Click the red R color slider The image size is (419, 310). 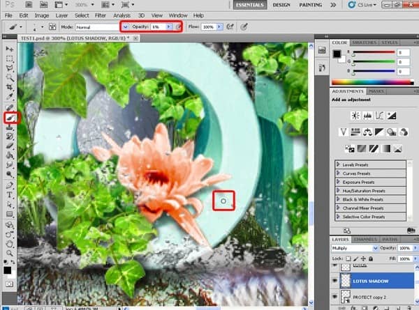(374, 52)
